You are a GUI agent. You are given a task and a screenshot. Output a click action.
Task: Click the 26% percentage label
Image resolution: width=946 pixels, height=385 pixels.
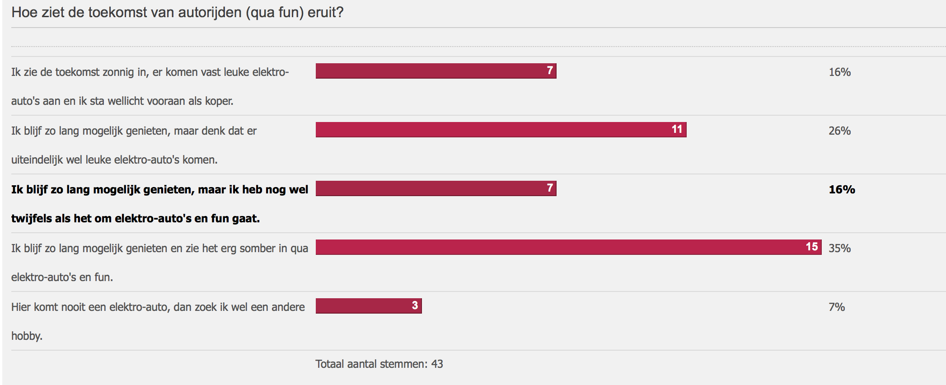pos(839,131)
